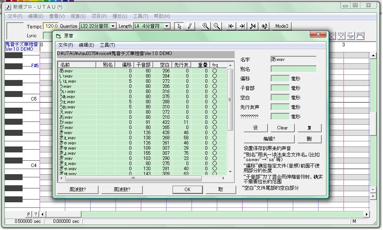Image resolution: width=383 pixels, height=230 pixels.
Task: Click the arrow-into-note toolbar icon
Action: (x=264, y=26)
